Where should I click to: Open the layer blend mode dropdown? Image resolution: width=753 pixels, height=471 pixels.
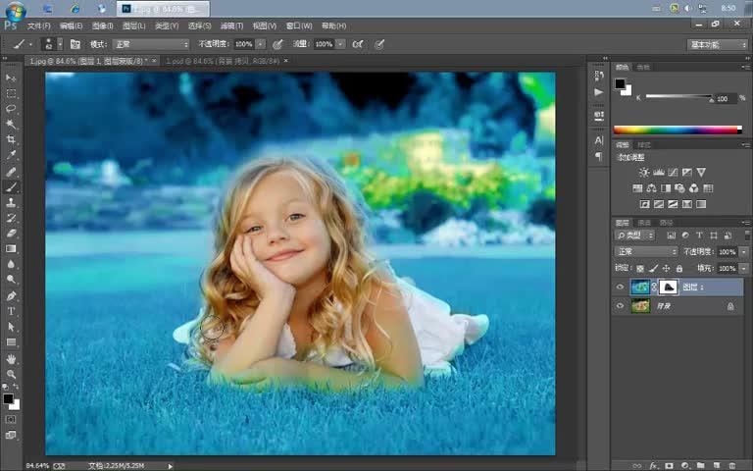646,252
